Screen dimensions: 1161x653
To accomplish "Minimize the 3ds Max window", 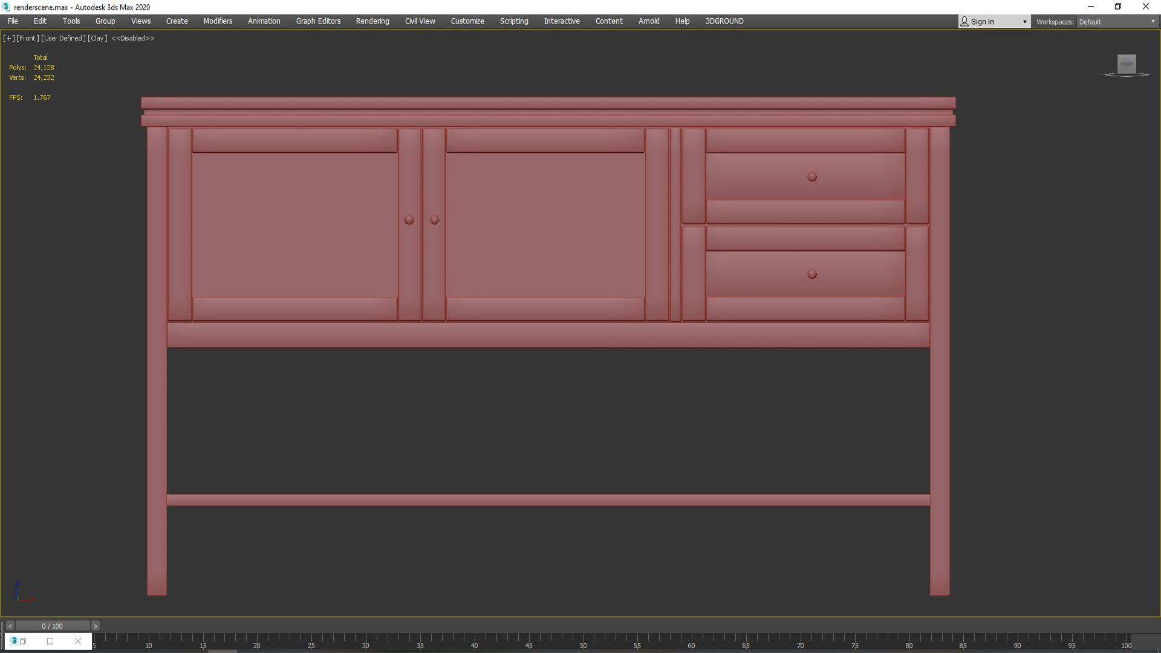I will click(x=1091, y=7).
